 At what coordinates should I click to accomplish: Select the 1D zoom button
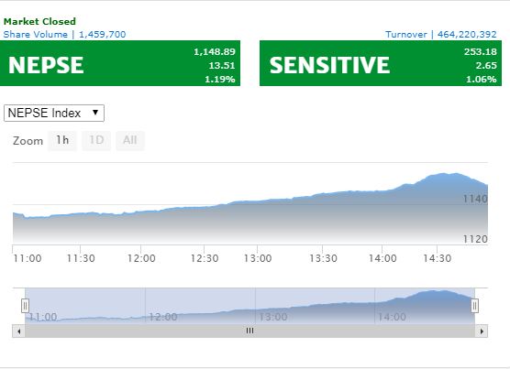pyautogui.click(x=96, y=140)
